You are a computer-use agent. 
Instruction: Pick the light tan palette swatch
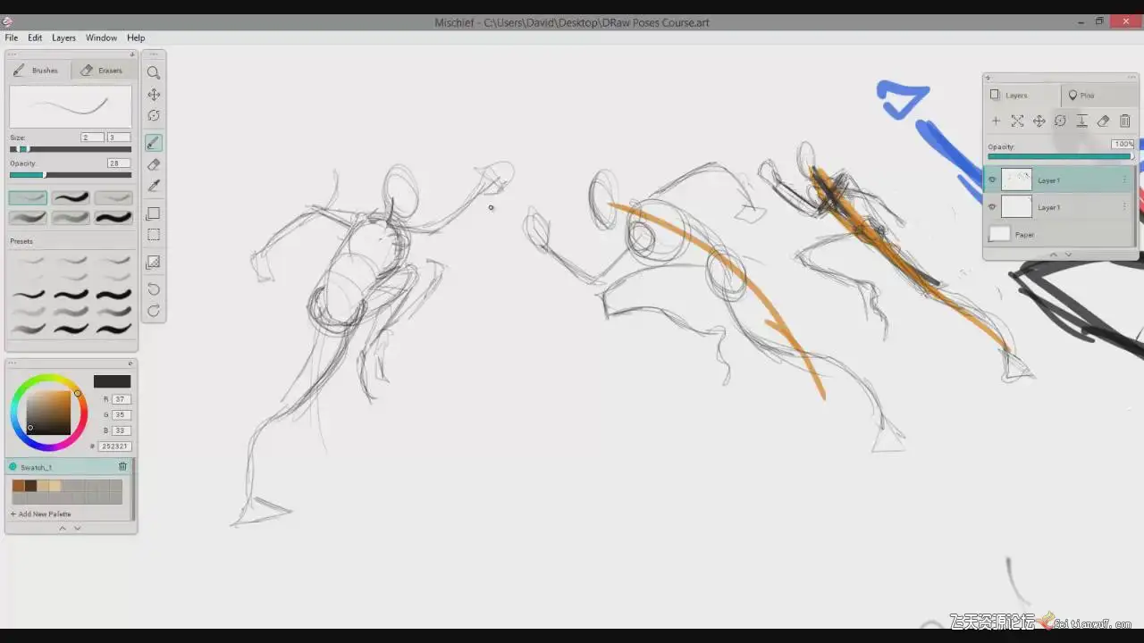(x=55, y=486)
